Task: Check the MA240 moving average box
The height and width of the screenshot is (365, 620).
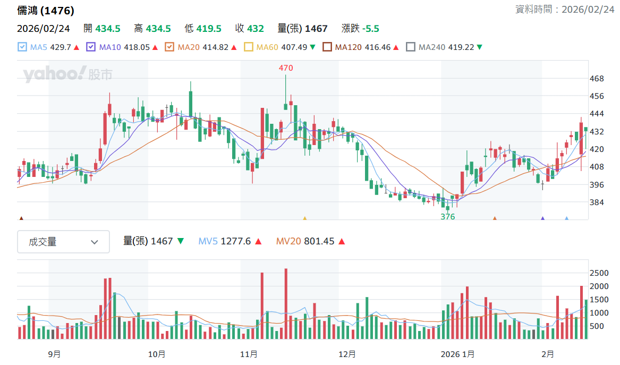Action: (411, 47)
